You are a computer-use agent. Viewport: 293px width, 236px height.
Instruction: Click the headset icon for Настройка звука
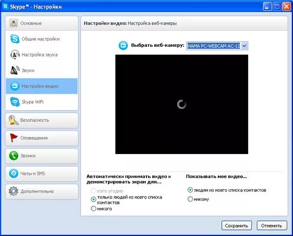(x=15, y=55)
